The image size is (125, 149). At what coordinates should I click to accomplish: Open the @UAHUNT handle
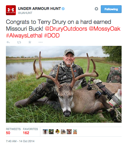(25, 13)
